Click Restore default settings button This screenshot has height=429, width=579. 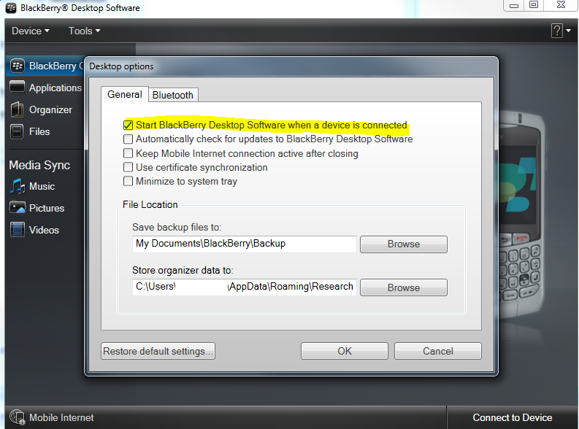158,351
